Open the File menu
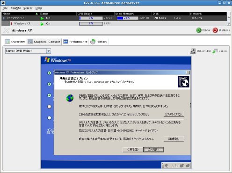Image resolution: width=232 pixels, height=173 pixels. (5, 8)
